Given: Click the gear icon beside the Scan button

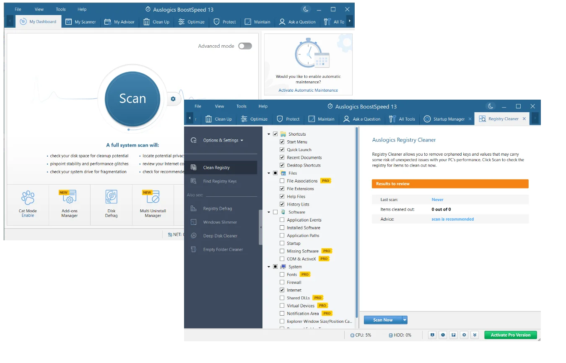Looking at the screenshot, I should (x=173, y=99).
